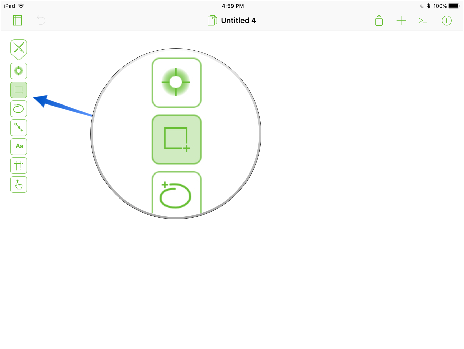
Task: Activate the Text (Aa) tool
Action: pos(19,147)
